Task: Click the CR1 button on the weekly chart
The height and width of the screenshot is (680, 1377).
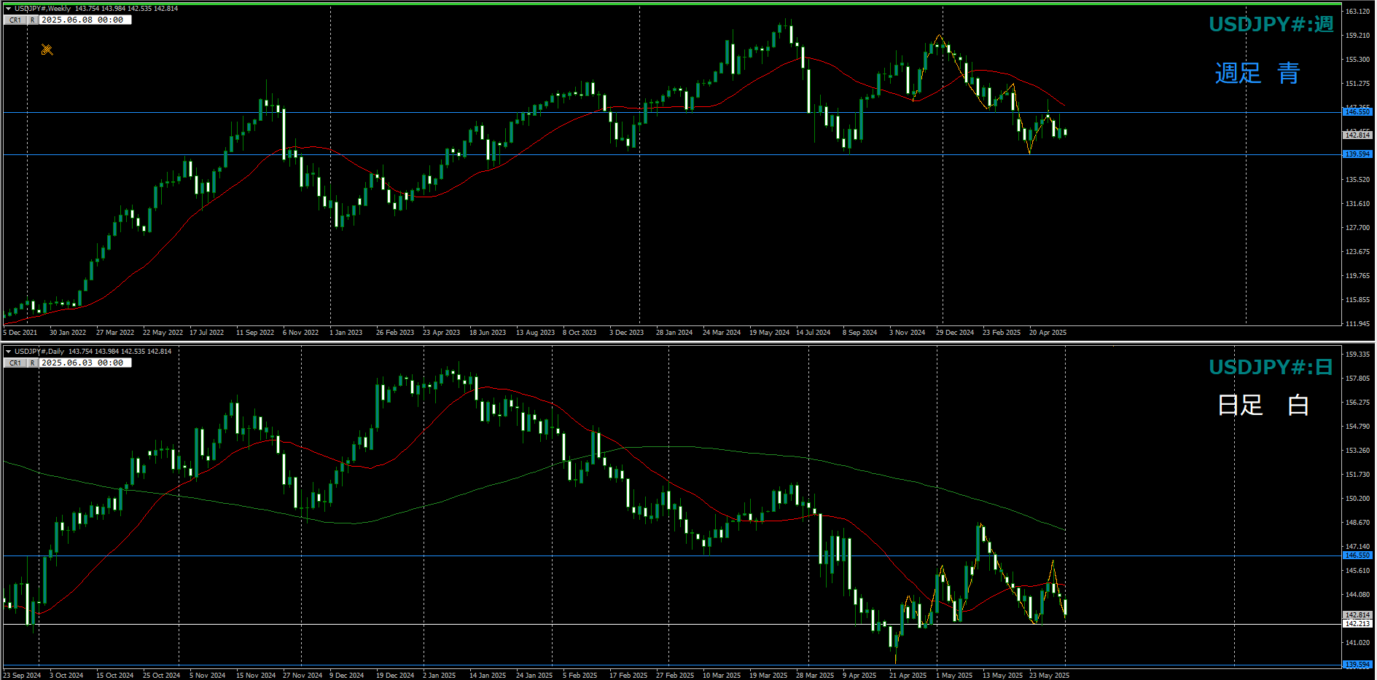Action: pyautogui.click(x=15, y=20)
